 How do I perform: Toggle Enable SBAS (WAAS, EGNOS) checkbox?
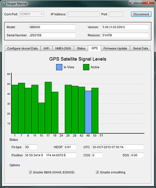30,172
